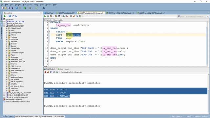Switch to the Query Builder tab
The width and height of the screenshot is (210, 118).
tap(58, 20)
